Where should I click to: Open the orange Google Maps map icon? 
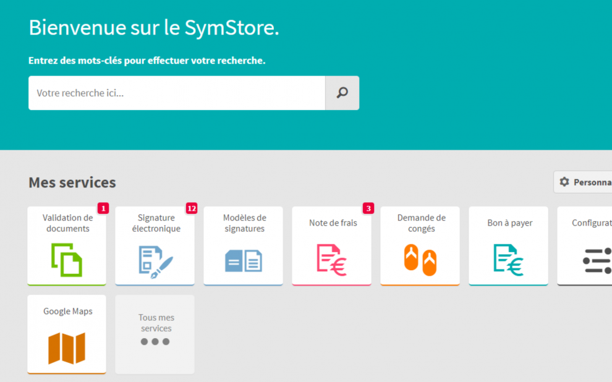click(67, 349)
